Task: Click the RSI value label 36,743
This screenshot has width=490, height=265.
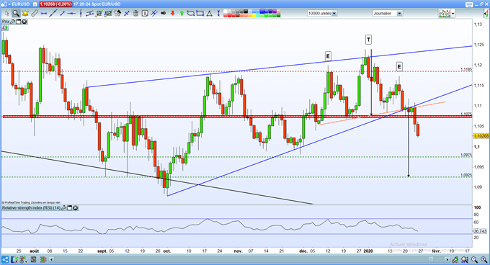Action: [480, 231]
